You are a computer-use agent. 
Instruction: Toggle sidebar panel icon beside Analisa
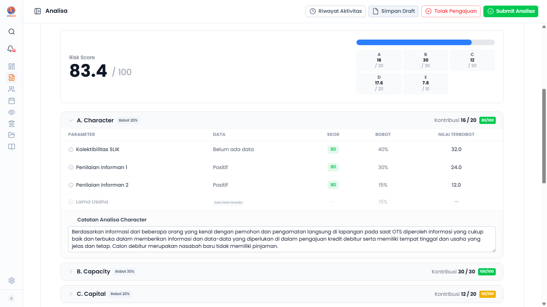[x=38, y=11]
